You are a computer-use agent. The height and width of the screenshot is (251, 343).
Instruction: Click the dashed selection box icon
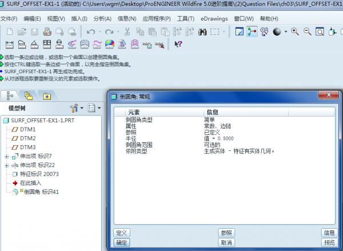point(214,32)
